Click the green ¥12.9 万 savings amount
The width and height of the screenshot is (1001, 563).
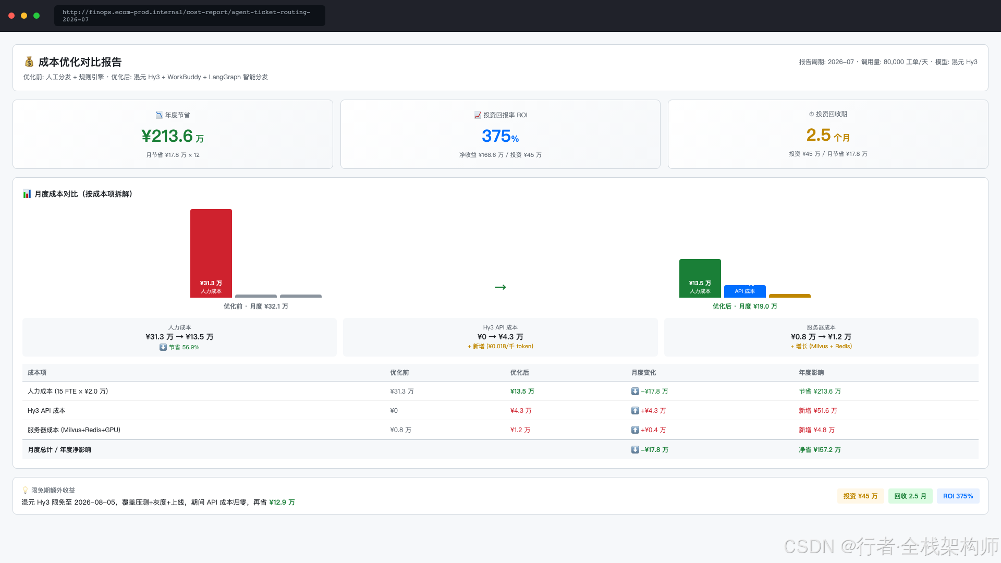tap(282, 503)
